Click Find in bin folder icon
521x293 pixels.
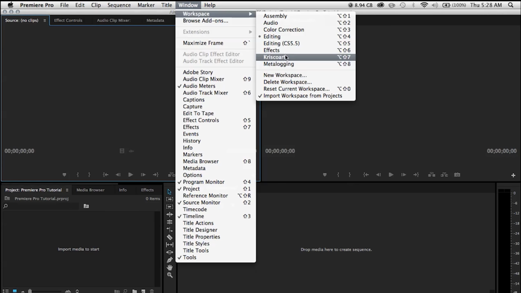(x=86, y=206)
